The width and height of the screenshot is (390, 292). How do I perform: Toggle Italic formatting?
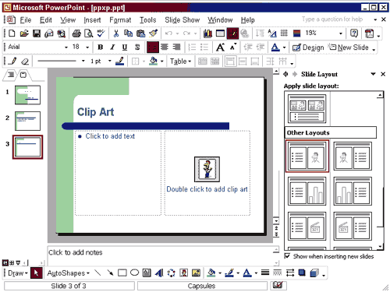point(112,47)
